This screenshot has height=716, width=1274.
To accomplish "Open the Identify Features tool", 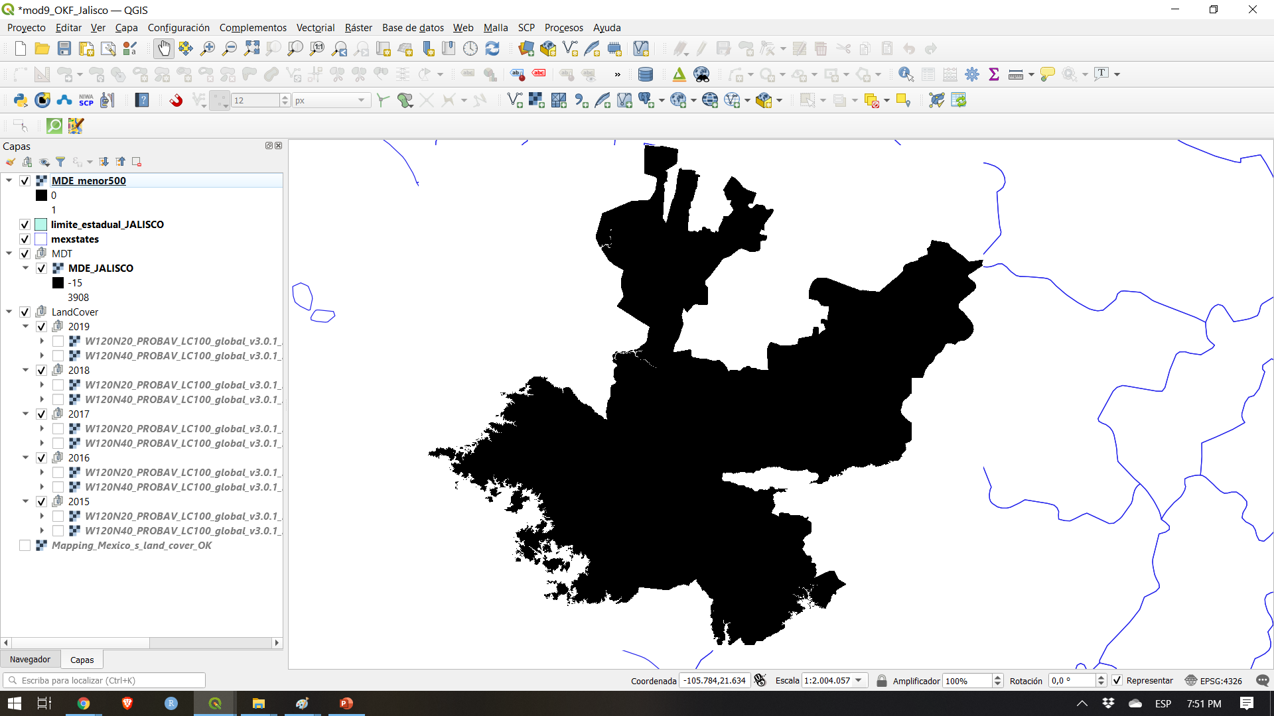I will (906, 74).
